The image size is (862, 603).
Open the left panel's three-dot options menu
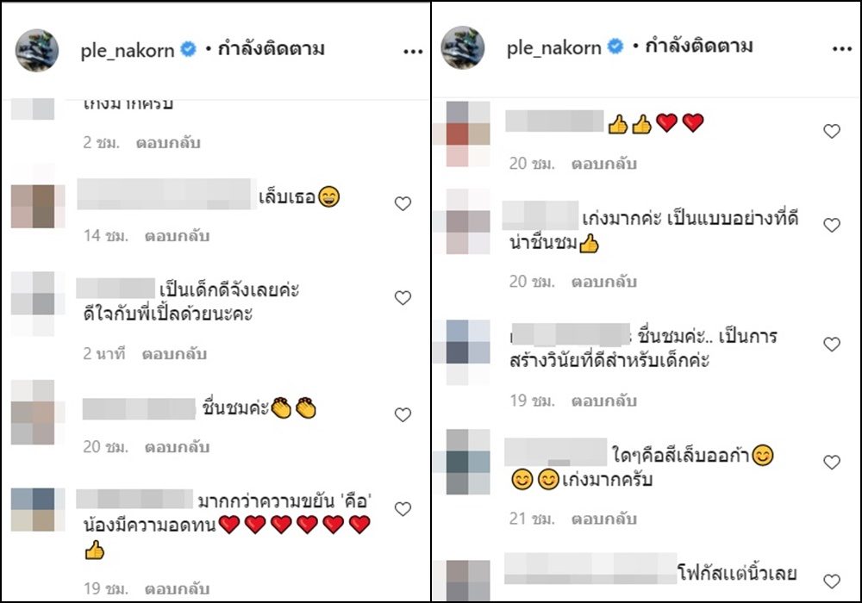point(413,52)
